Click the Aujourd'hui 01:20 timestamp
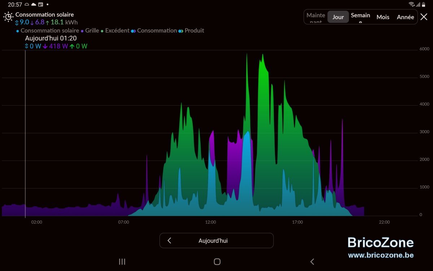Screen dimensions: 433x271 51,38
